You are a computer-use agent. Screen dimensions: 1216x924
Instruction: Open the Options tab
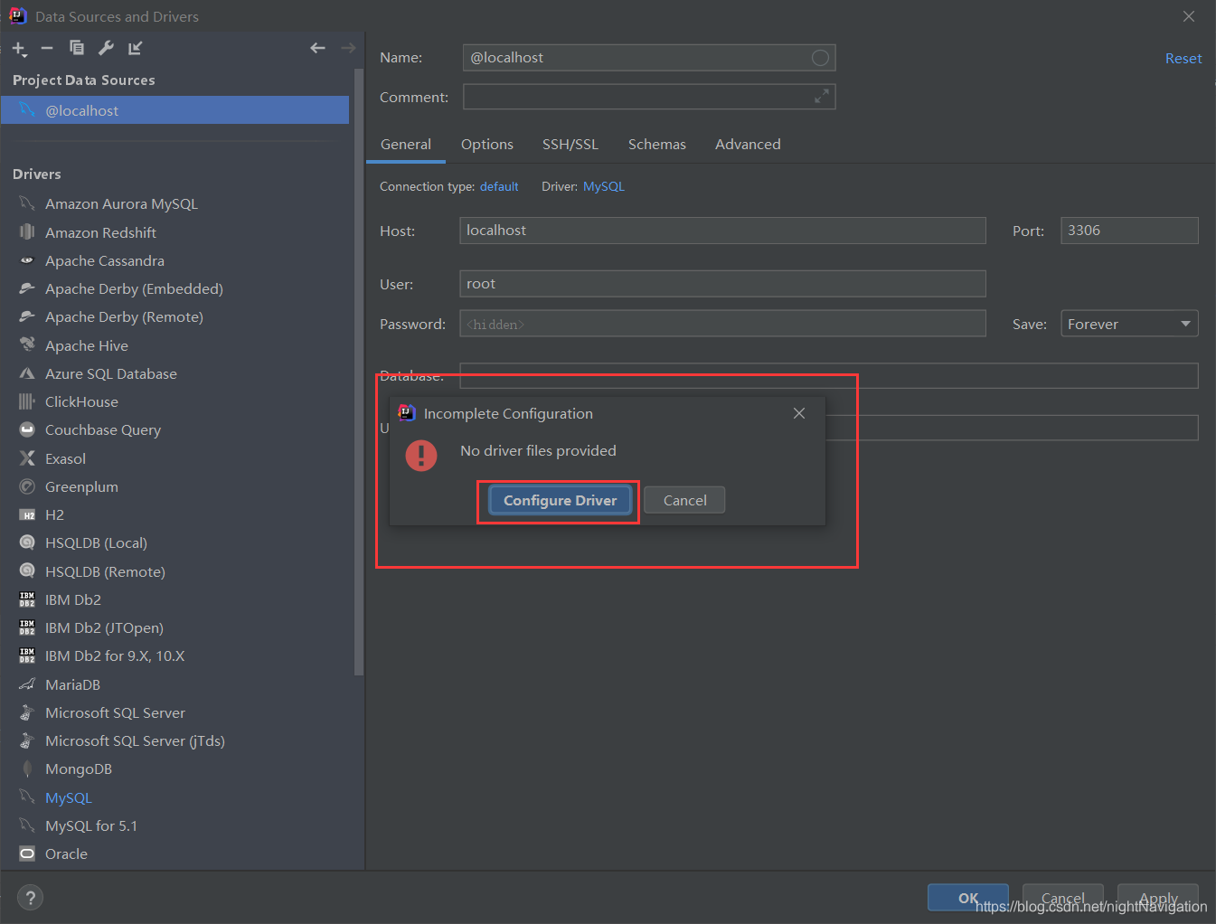coord(487,145)
